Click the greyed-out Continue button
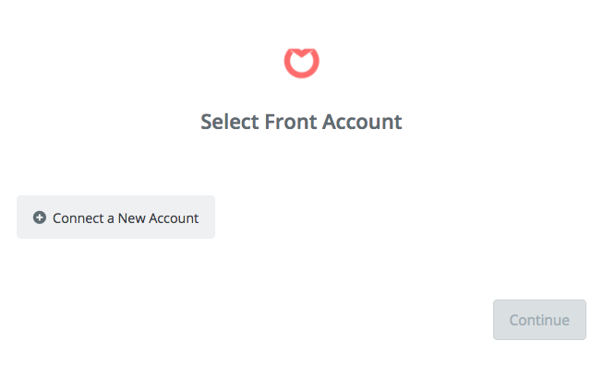This screenshot has height=376, width=603. pyautogui.click(x=539, y=320)
